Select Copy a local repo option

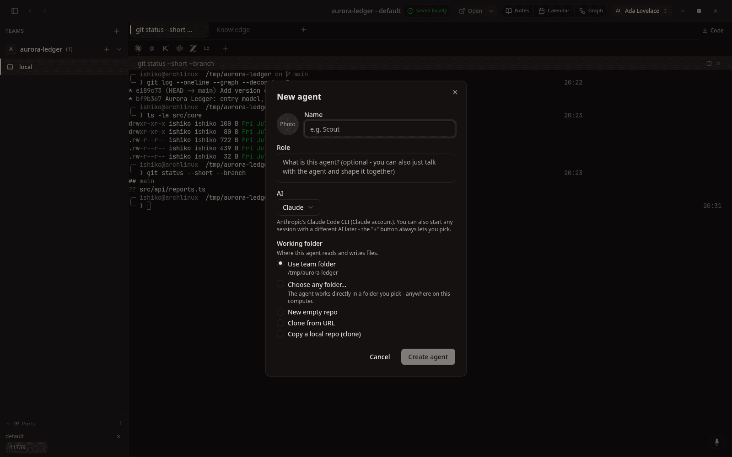coord(280,334)
